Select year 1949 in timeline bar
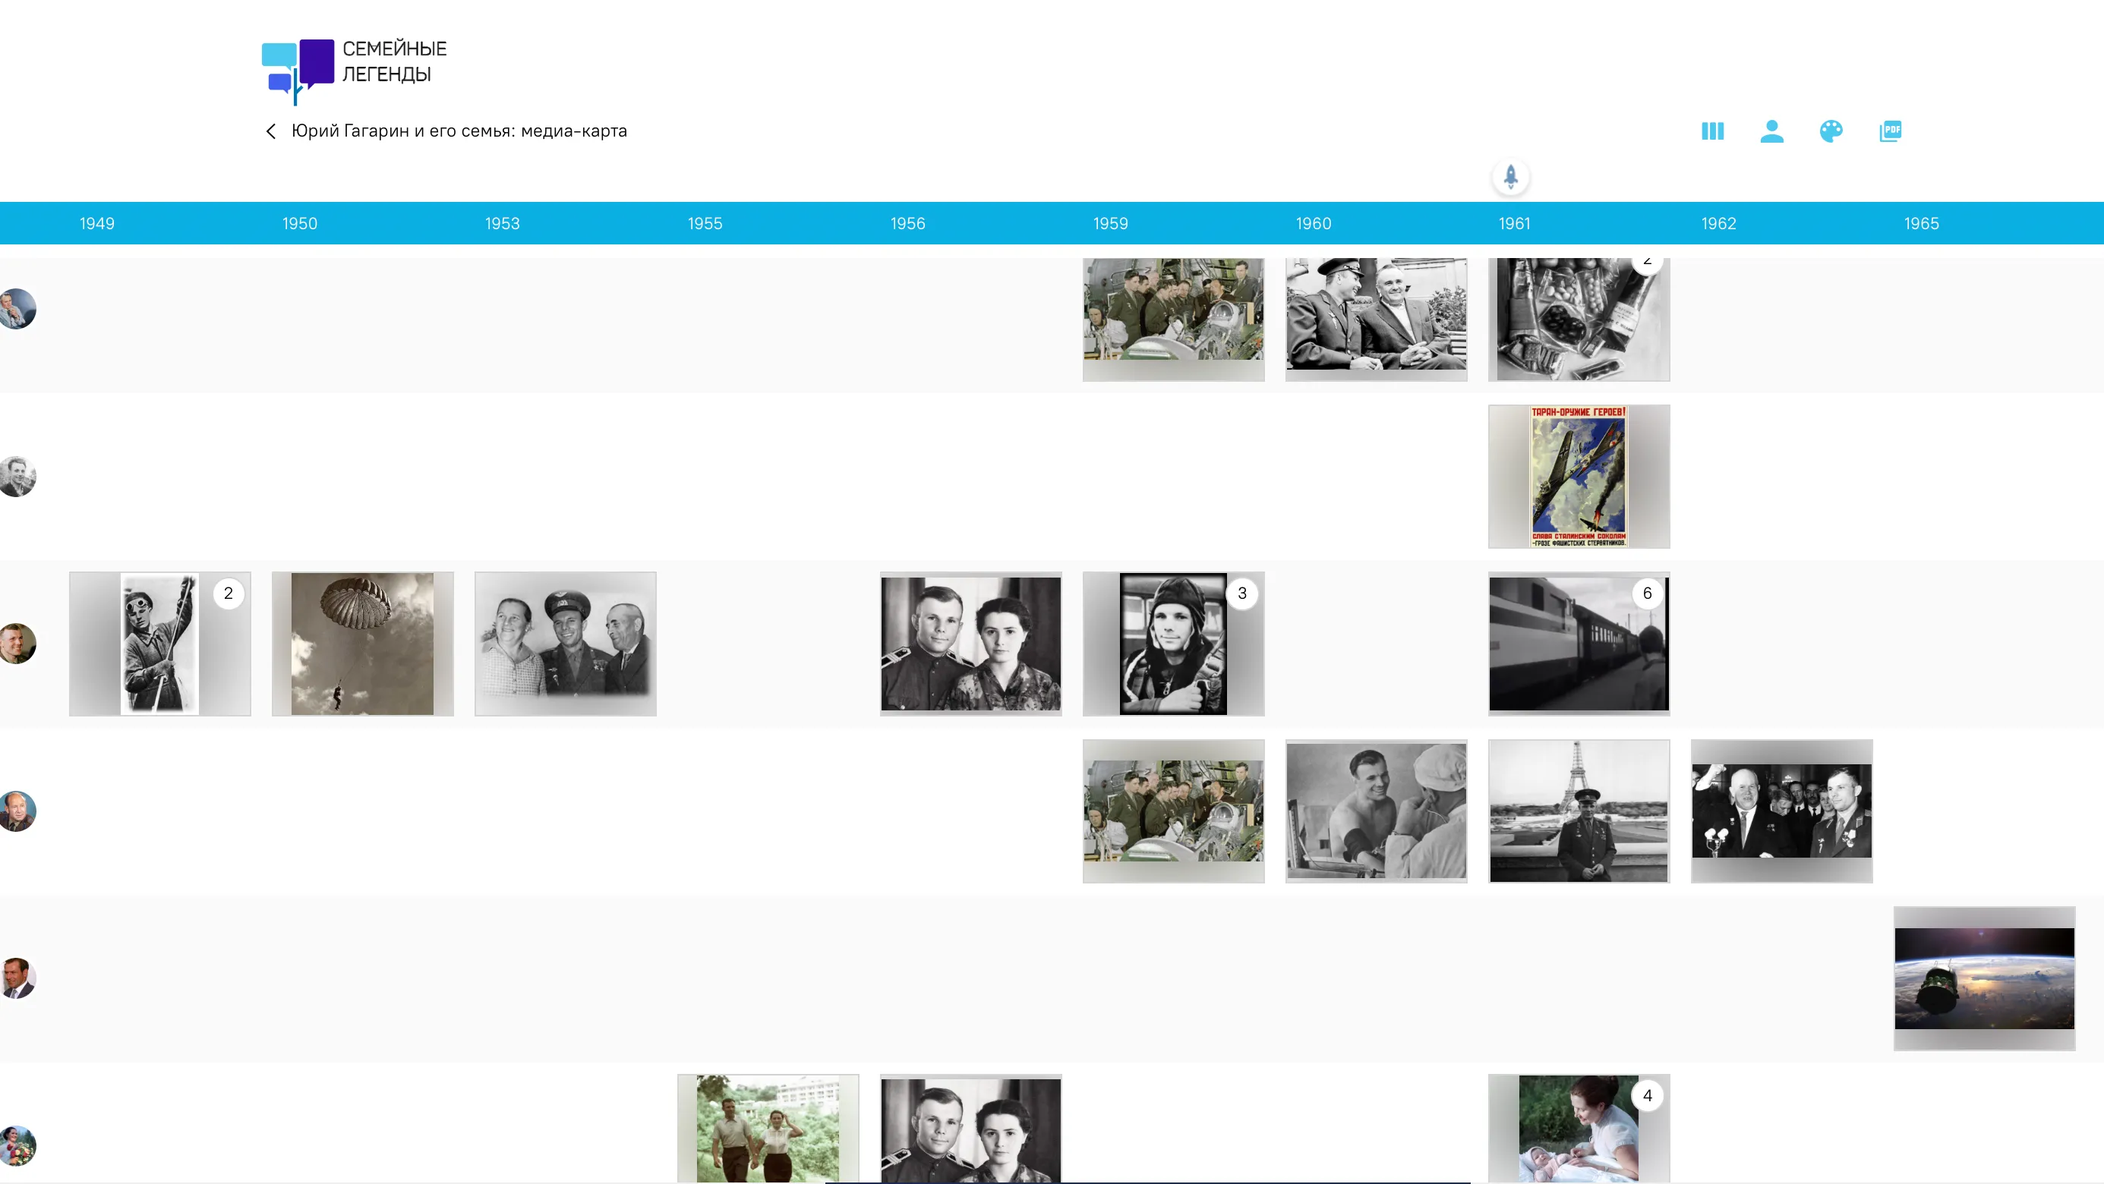Viewport: 2104px width, 1184px height. point(96,224)
